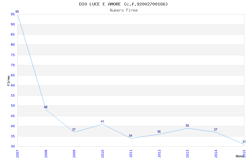Click the data label 48 for 2008

(46, 107)
